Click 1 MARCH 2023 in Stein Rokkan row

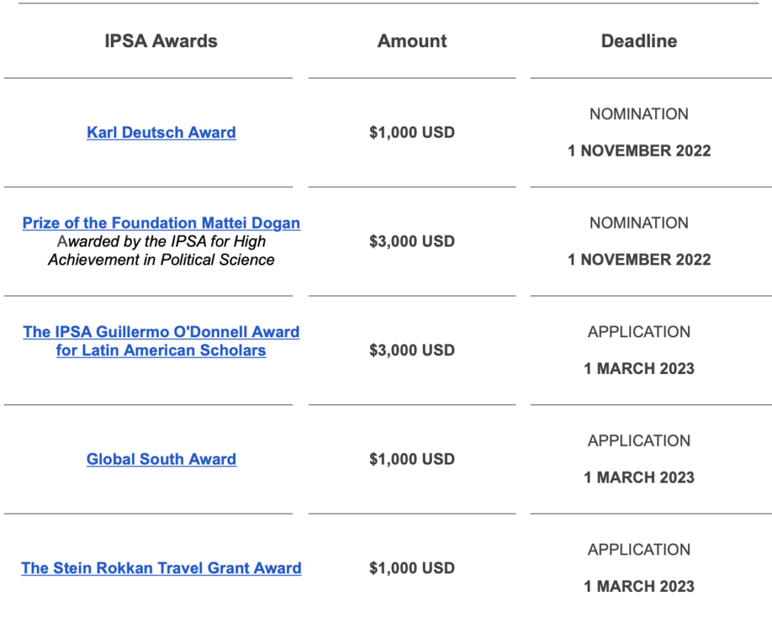tap(639, 586)
